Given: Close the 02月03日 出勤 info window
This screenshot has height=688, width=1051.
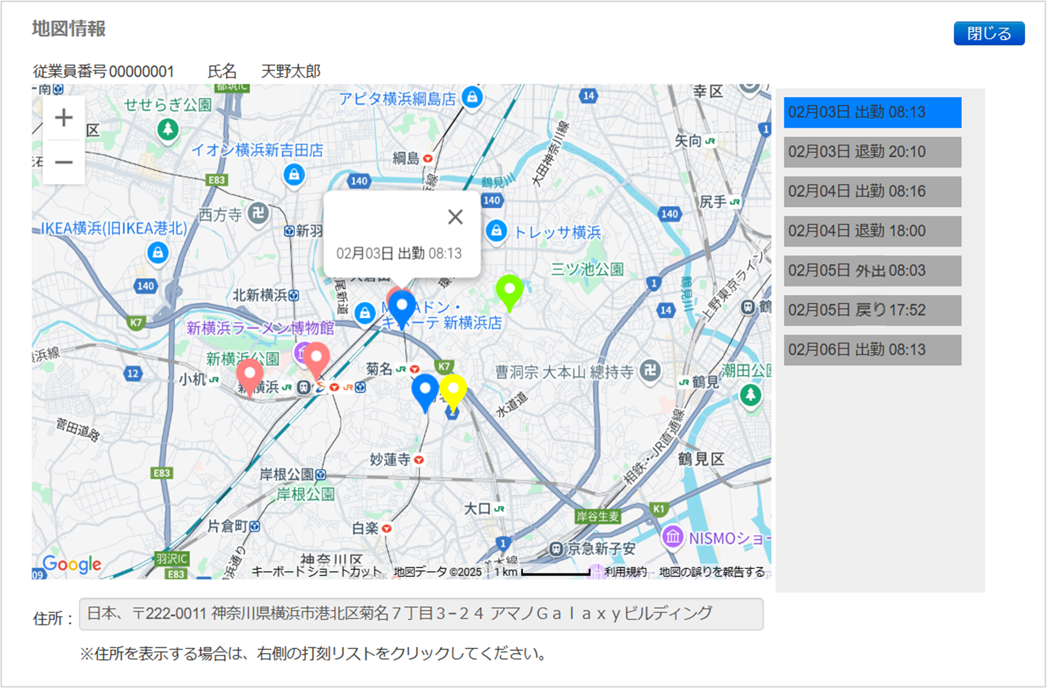Looking at the screenshot, I should 456,217.
